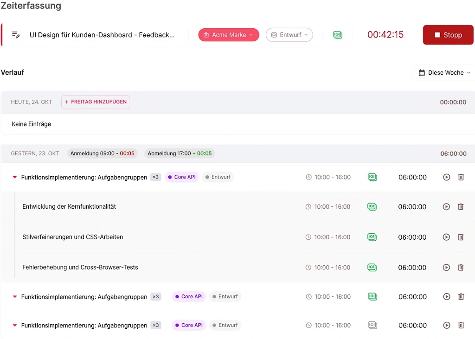Click Core API tag on expanded Aufgabengruppen group
Screen dimensions: 475x339
[182, 177]
